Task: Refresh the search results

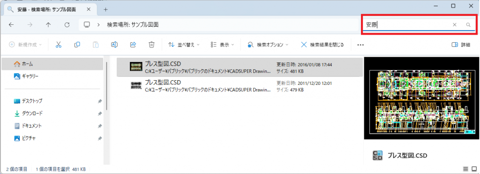Action: point(67,25)
